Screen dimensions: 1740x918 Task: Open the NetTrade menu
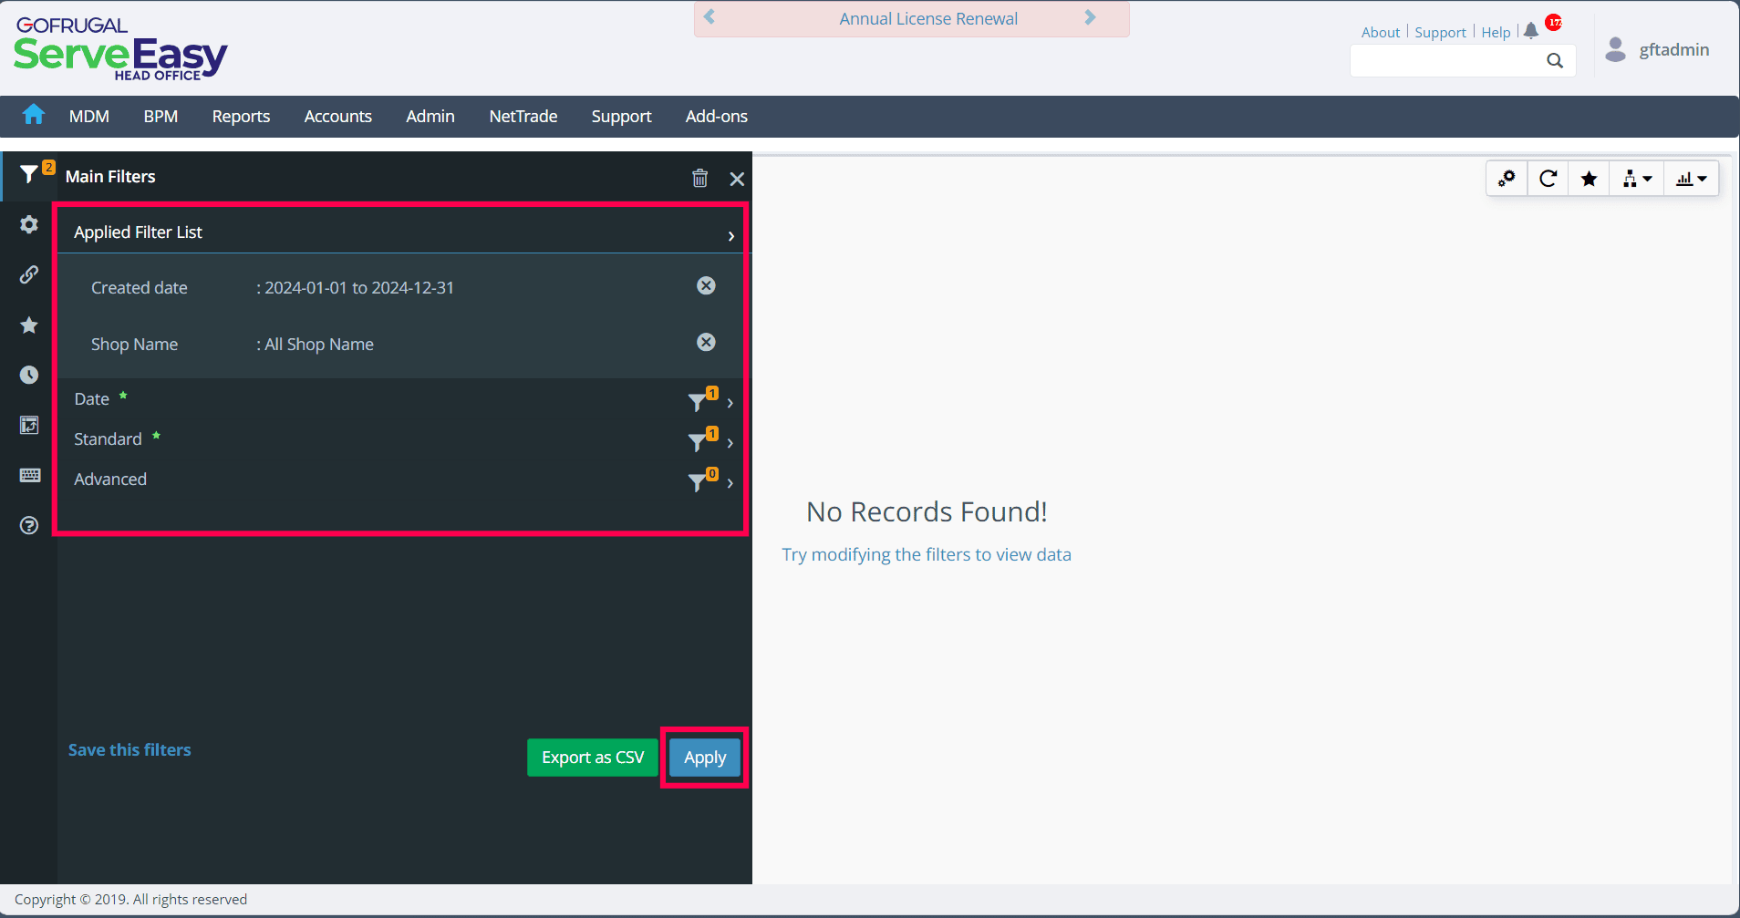[x=523, y=116]
